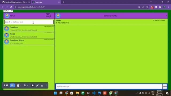Collapse the recorder toolbar with the chevron
Image resolution: width=171 pixels, height=96 pixels.
46,85
